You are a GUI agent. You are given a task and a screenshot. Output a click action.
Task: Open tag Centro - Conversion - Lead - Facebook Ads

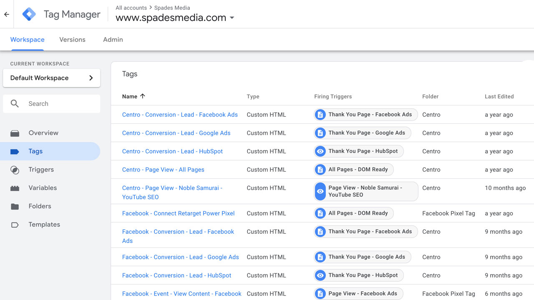pyautogui.click(x=180, y=115)
